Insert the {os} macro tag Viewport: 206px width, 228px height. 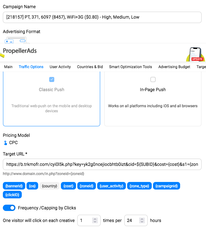[32, 186]
